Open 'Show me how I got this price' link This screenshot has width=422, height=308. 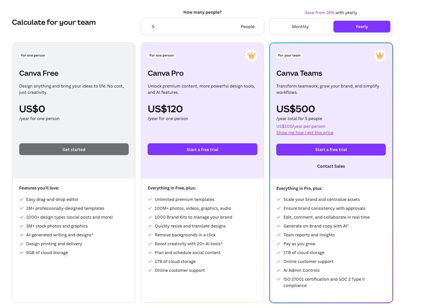[x=305, y=133]
